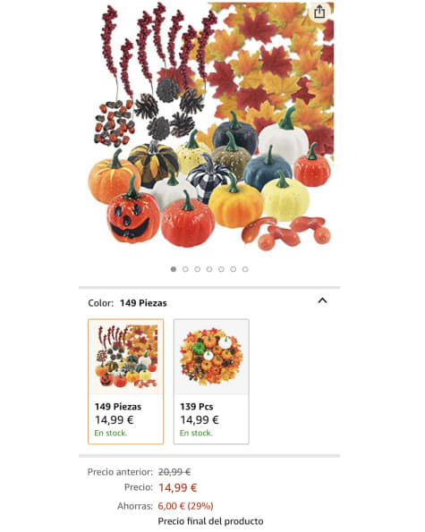Image resolution: width=425 pixels, height=532 pixels.
Task: Open the main pumpkin product photo
Action: tap(210, 126)
